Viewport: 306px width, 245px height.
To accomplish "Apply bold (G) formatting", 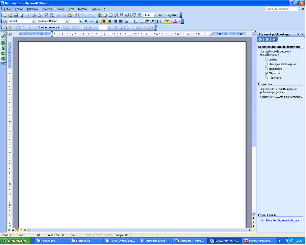I will coord(86,21).
